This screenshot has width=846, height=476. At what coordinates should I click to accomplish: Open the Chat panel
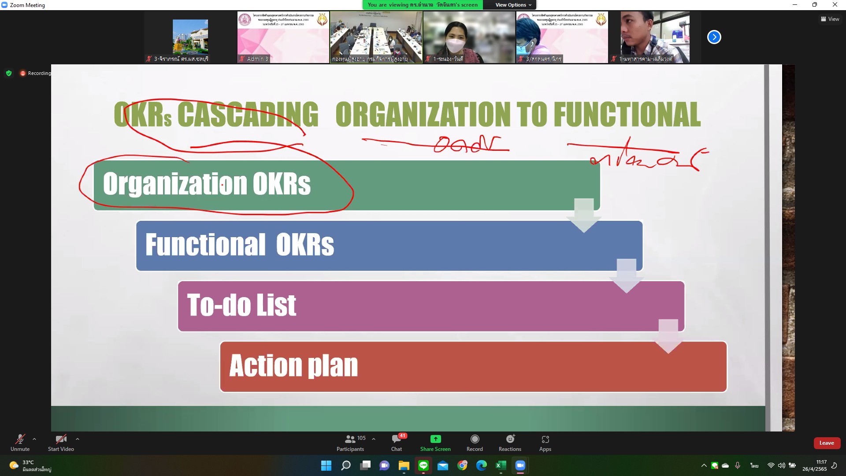[x=396, y=443]
